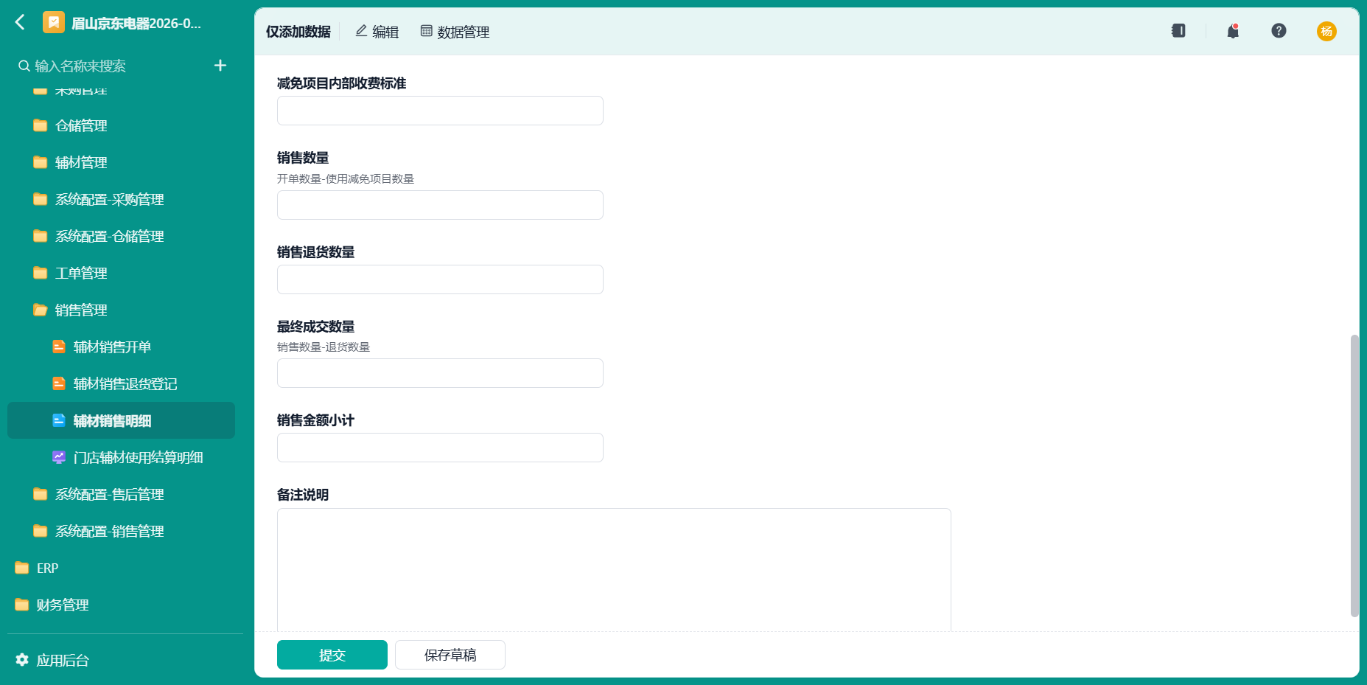Open the 编辑 tab
Screen dimensions: 1367x685
[377, 32]
